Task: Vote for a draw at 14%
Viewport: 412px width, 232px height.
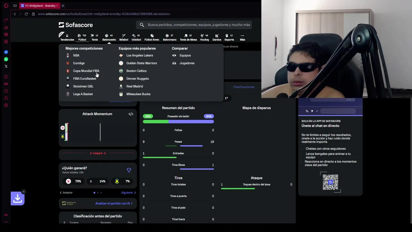Action: (x=98, y=181)
